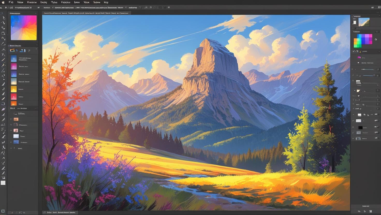Select the pink thumbnail layer in the left list
The height and width of the screenshot is (215, 381).
(16, 130)
